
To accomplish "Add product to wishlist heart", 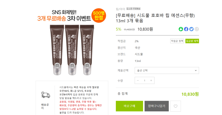I will 175,106.
